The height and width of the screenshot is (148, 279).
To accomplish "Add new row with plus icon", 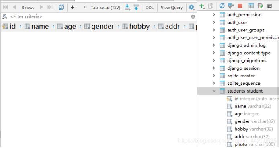I will (72, 7).
